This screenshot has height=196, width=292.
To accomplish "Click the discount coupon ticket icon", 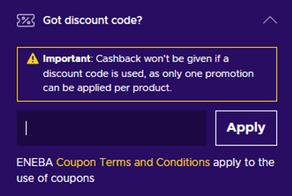I will point(26,20).
